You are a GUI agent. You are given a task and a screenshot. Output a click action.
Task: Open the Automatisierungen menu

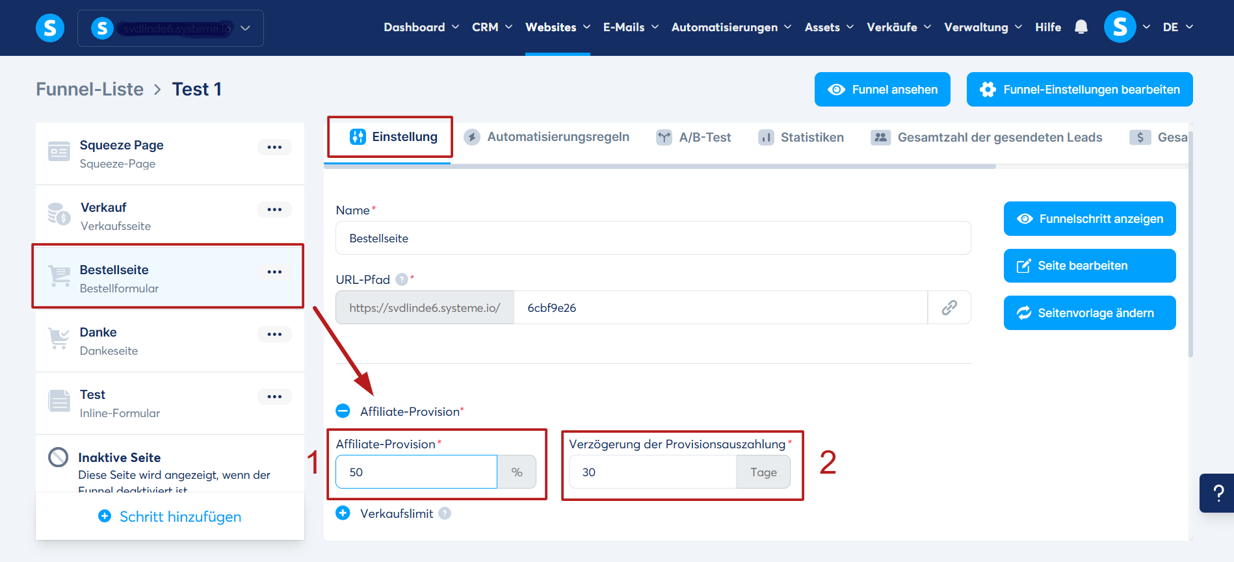coord(731,27)
